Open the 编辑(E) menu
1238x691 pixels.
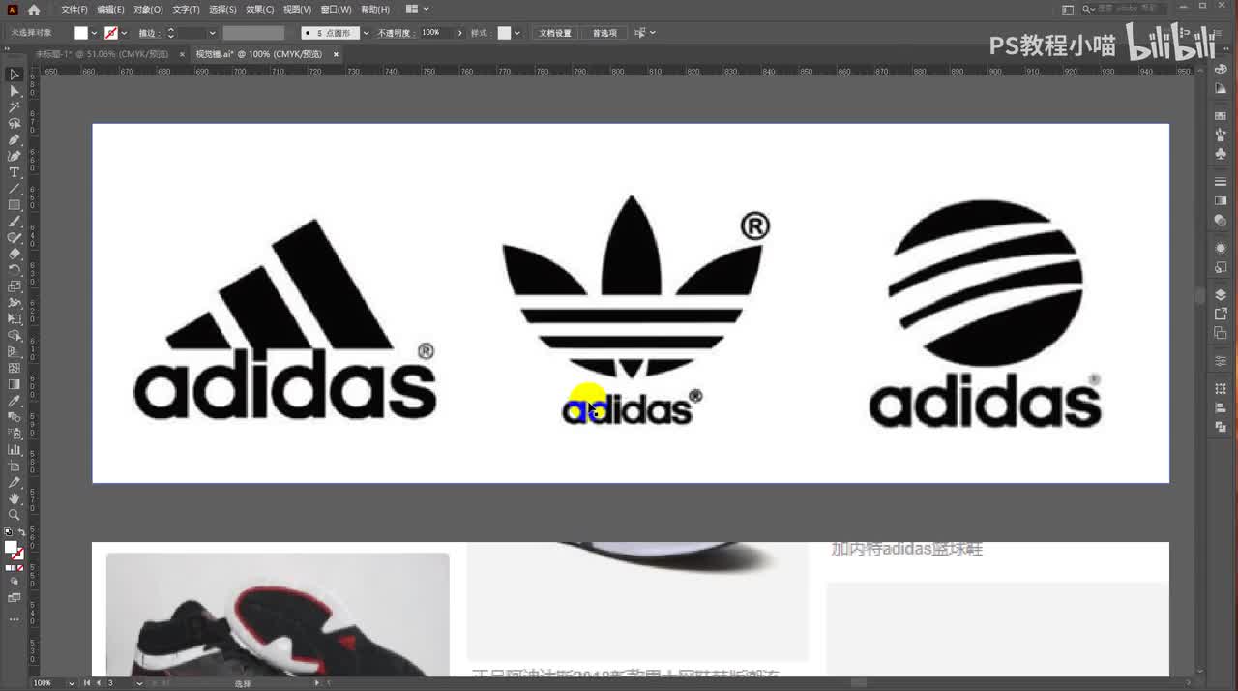click(x=110, y=9)
